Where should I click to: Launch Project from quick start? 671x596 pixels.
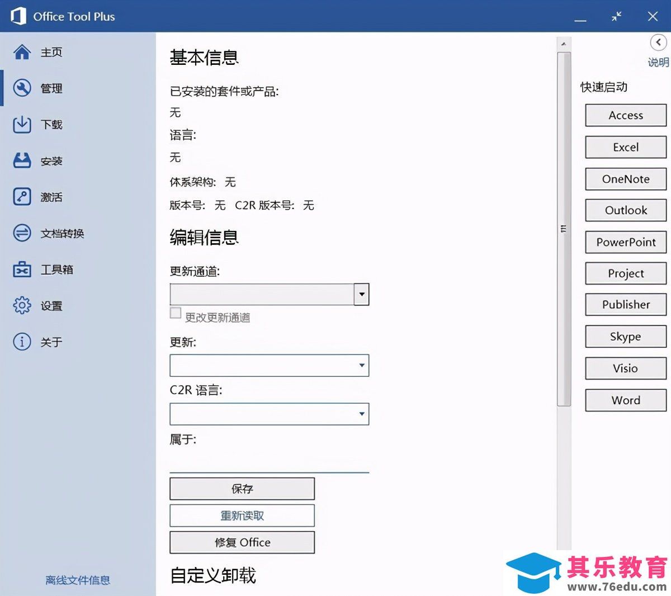pyautogui.click(x=626, y=273)
